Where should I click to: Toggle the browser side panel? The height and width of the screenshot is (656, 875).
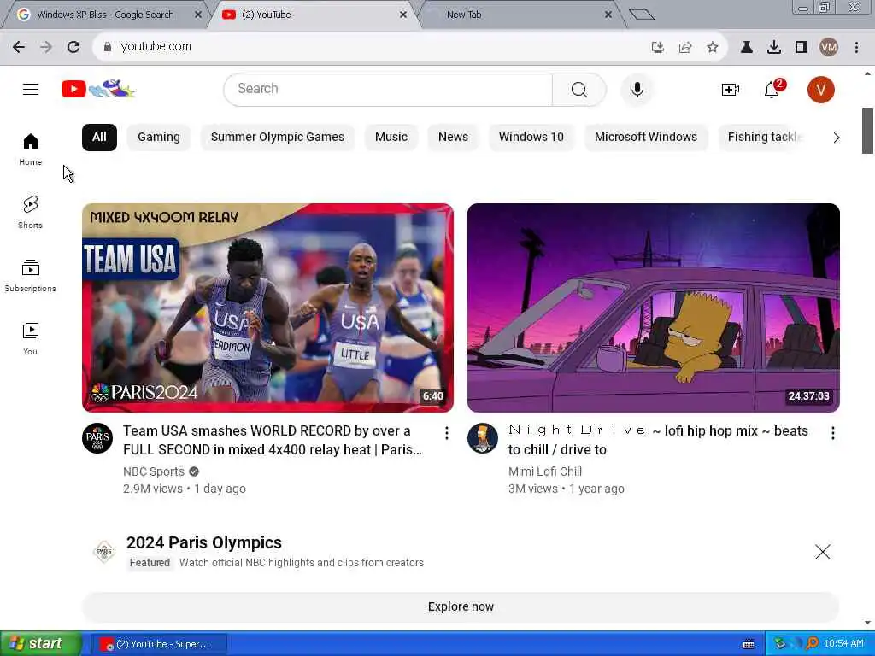802,48
